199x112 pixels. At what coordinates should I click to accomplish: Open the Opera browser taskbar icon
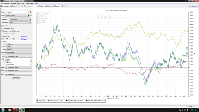click(x=16, y=110)
